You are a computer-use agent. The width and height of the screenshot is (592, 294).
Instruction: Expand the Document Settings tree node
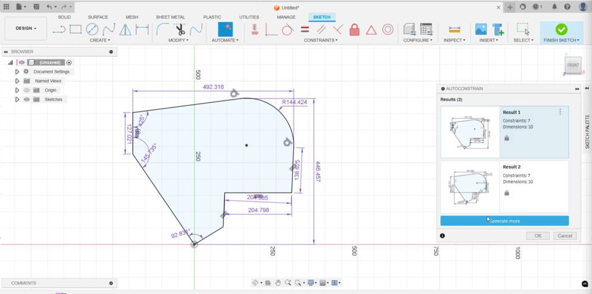[x=17, y=72]
